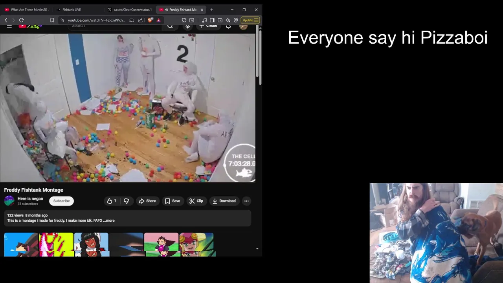The image size is (503, 283).
Task: Open the dark blue recommended thumbnail
Action: click(126, 244)
